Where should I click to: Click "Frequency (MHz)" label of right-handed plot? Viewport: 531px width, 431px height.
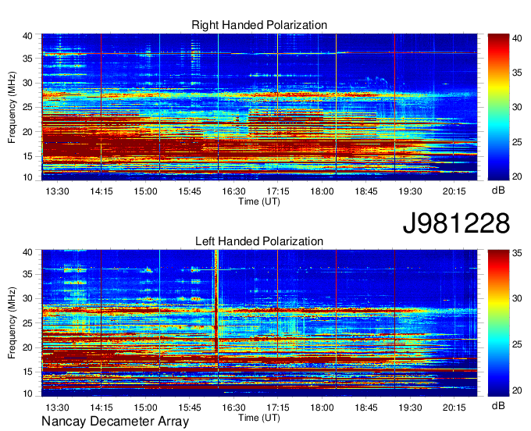12,107
